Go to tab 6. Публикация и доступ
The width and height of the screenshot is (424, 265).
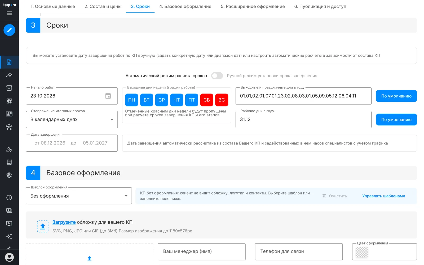point(320,6)
